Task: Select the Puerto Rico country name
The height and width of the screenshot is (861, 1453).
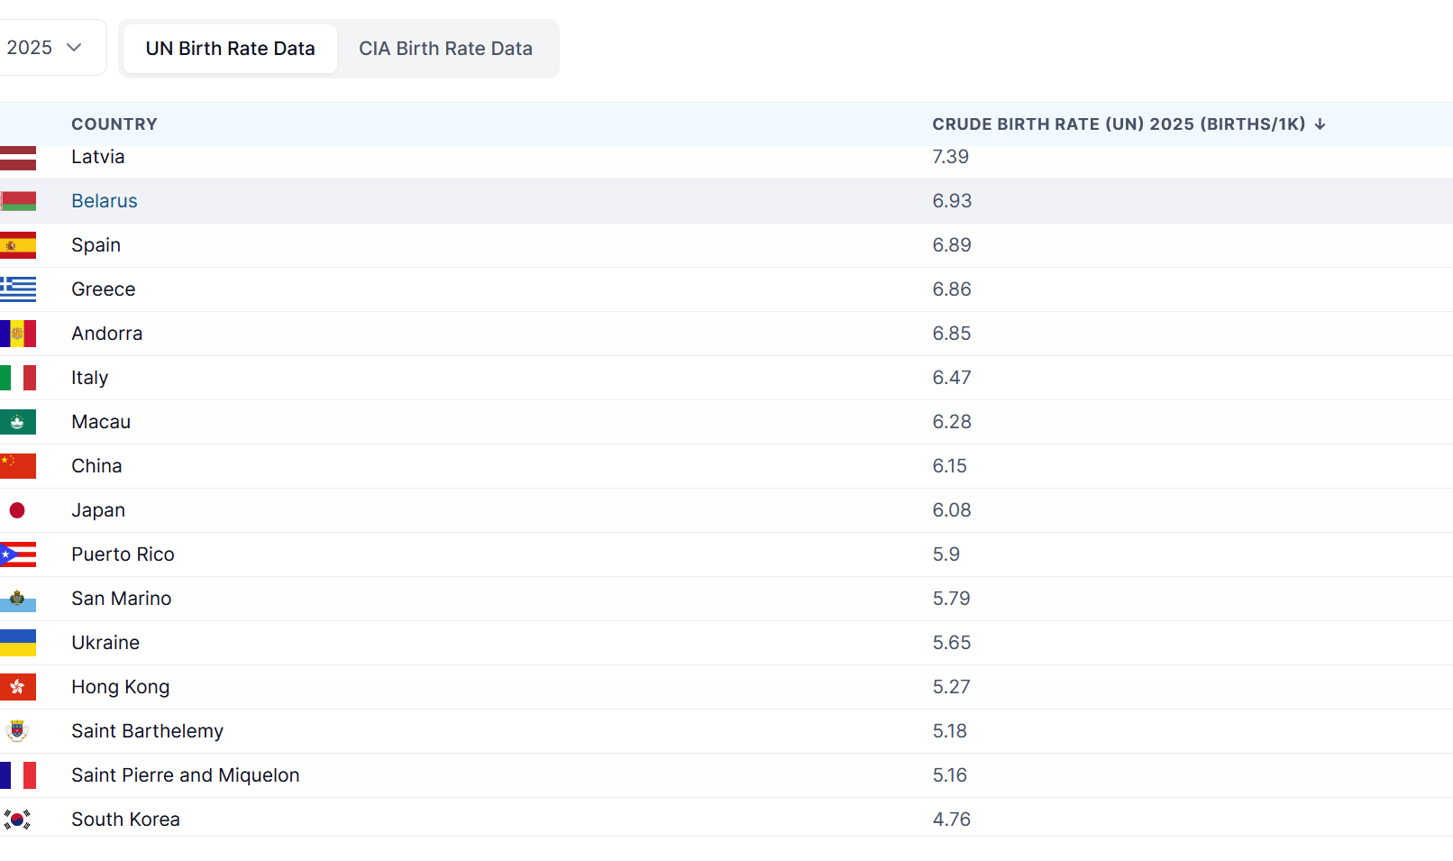Action: pos(123,554)
